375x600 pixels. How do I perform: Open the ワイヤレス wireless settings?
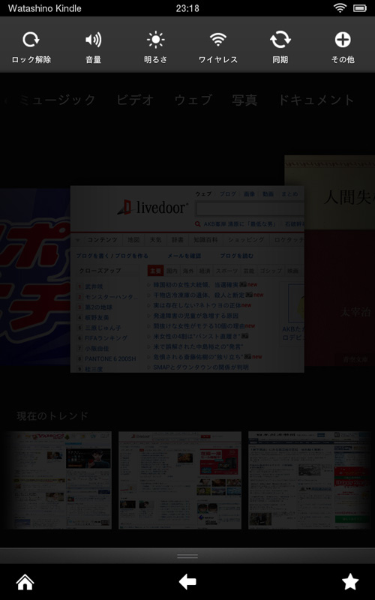pyautogui.click(x=218, y=40)
